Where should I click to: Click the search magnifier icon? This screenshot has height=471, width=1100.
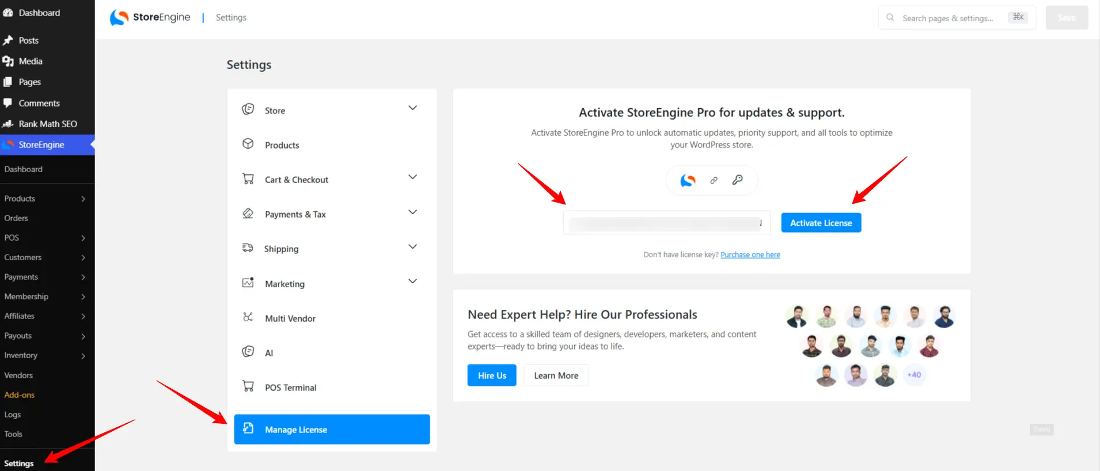coord(890,17)
